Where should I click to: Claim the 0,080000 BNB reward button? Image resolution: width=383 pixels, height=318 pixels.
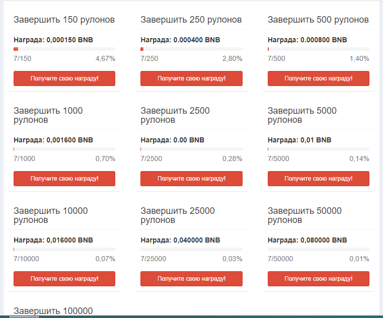click(318, 279)
